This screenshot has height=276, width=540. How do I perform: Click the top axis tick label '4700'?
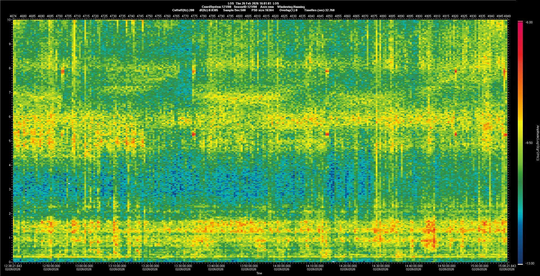pos(59,16)
